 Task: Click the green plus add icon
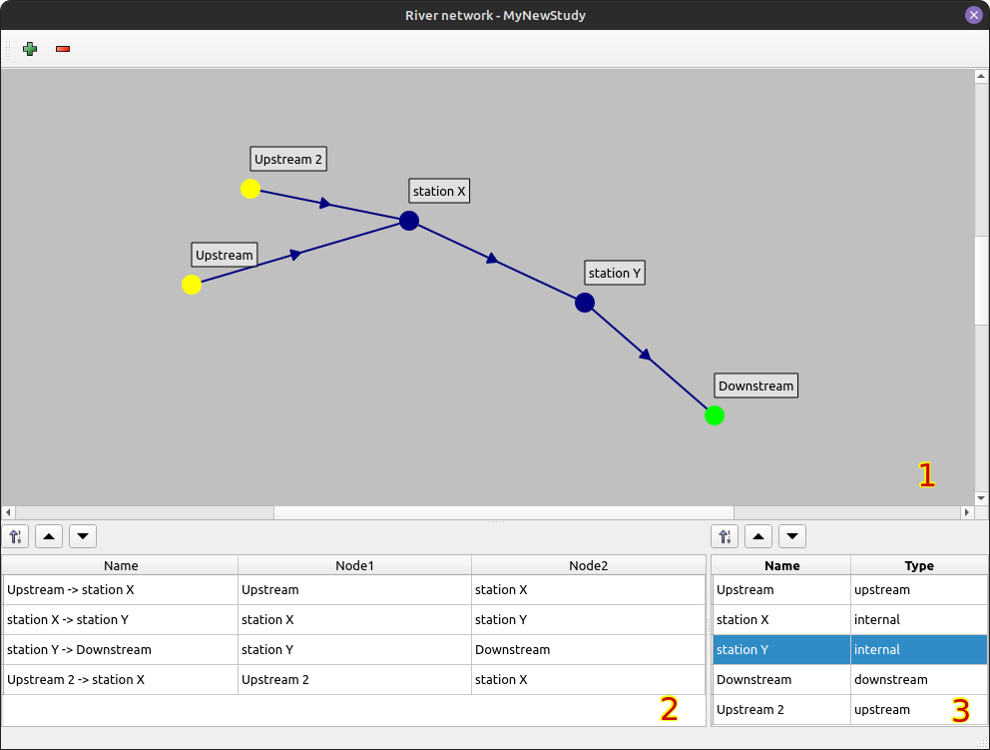30,48
